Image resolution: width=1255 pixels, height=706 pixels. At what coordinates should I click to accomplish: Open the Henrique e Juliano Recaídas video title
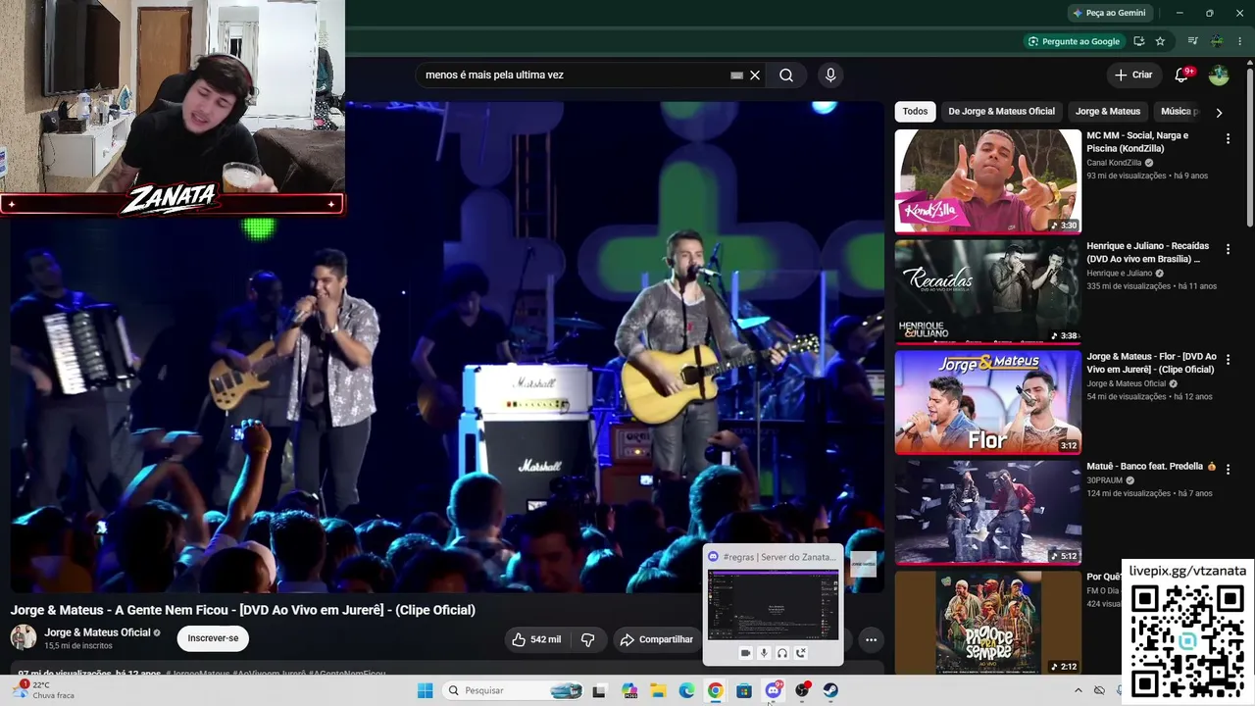[x=1147, y=252]
